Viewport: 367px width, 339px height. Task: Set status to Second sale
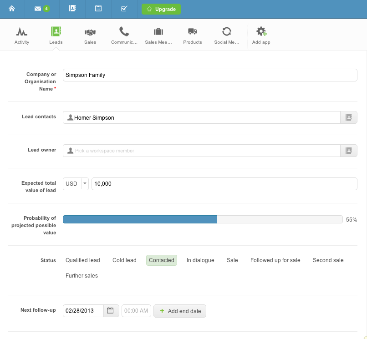pos(328,260)
